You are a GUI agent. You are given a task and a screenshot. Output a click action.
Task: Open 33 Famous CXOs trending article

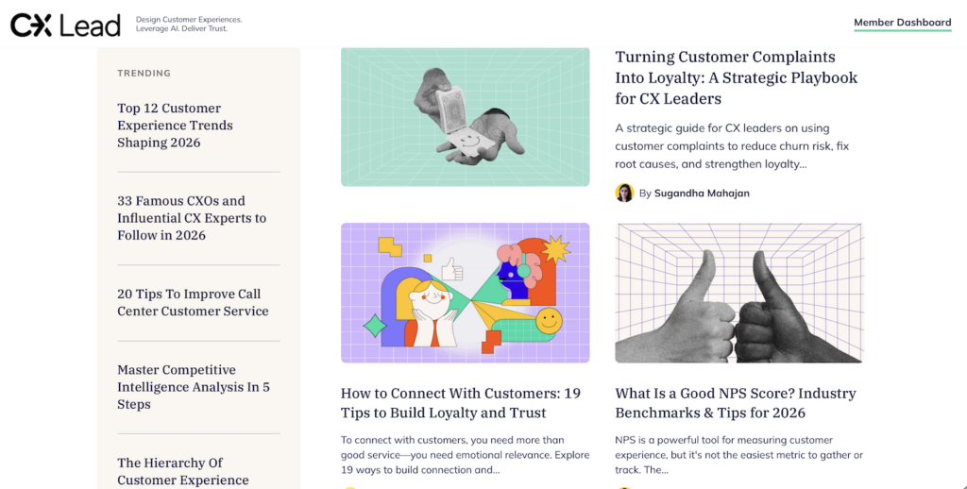tap(192, 218)
